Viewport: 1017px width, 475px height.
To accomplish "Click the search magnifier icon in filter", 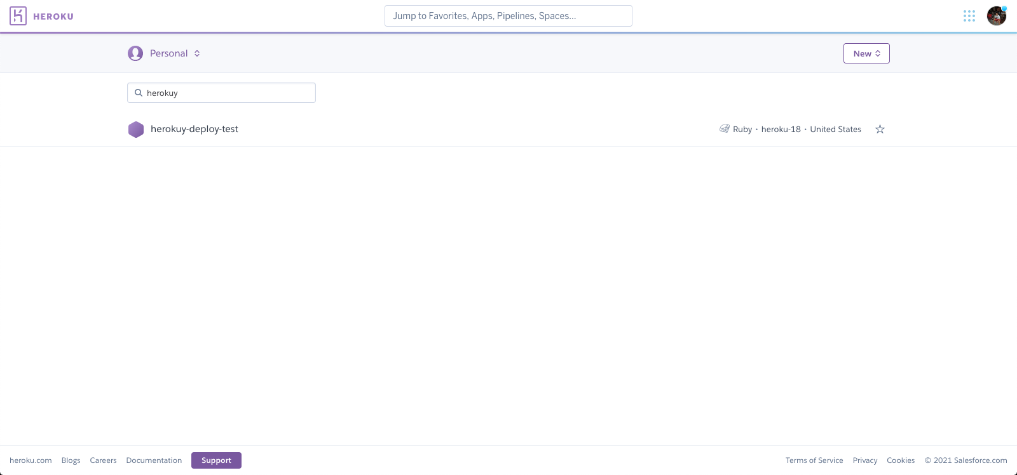I will point(139,93).
